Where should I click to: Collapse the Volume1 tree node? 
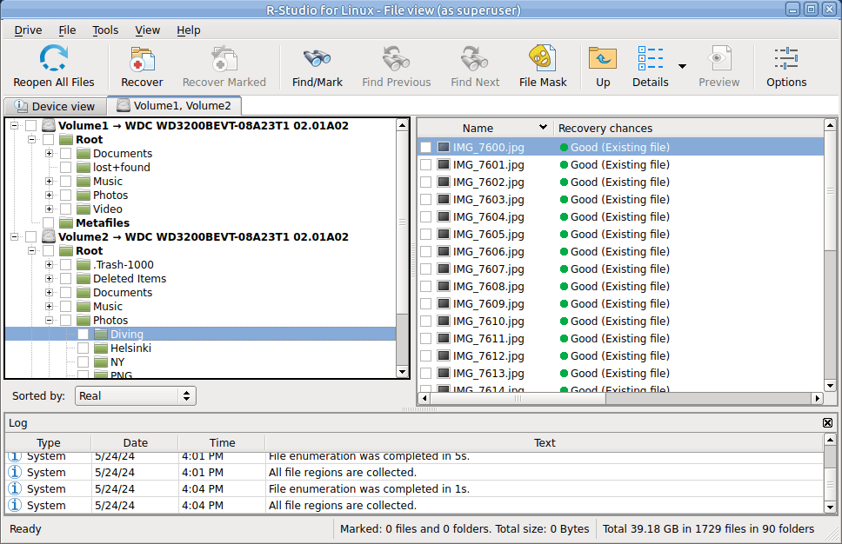[15, 125]
